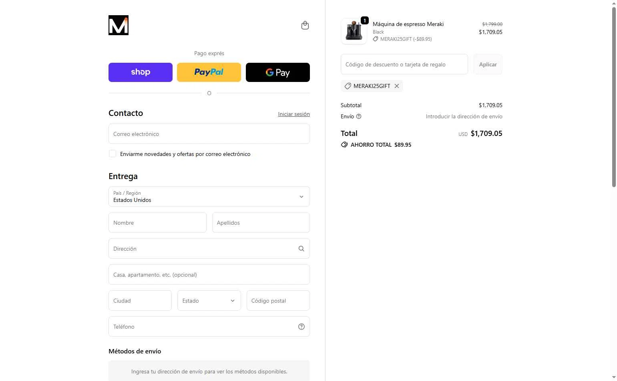Open the shopping bag cart icon

[305, 25]
